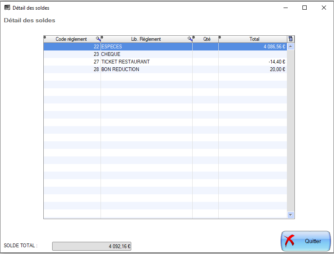
Task: Click the Qté column header
Action: pyautogui.click(x=207, y=39)
